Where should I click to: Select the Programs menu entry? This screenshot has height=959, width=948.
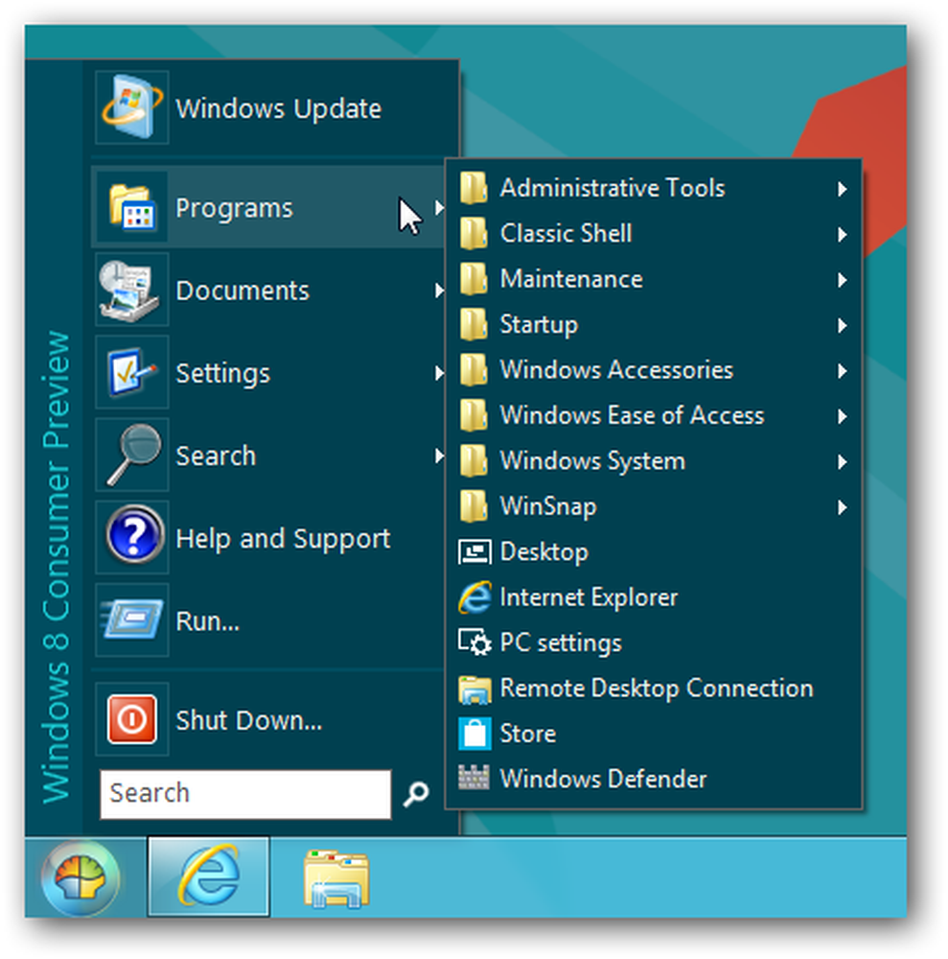click(x=269, y=207)
